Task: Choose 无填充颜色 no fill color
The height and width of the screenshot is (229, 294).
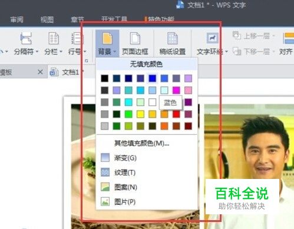Action: [x=147, y=64]
